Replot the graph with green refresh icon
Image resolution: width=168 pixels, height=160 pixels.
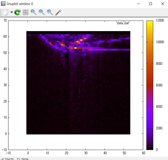17,12
